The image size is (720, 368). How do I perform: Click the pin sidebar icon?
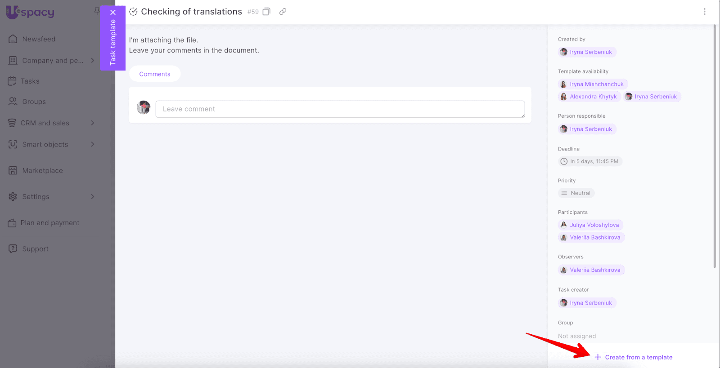point(96,11)
